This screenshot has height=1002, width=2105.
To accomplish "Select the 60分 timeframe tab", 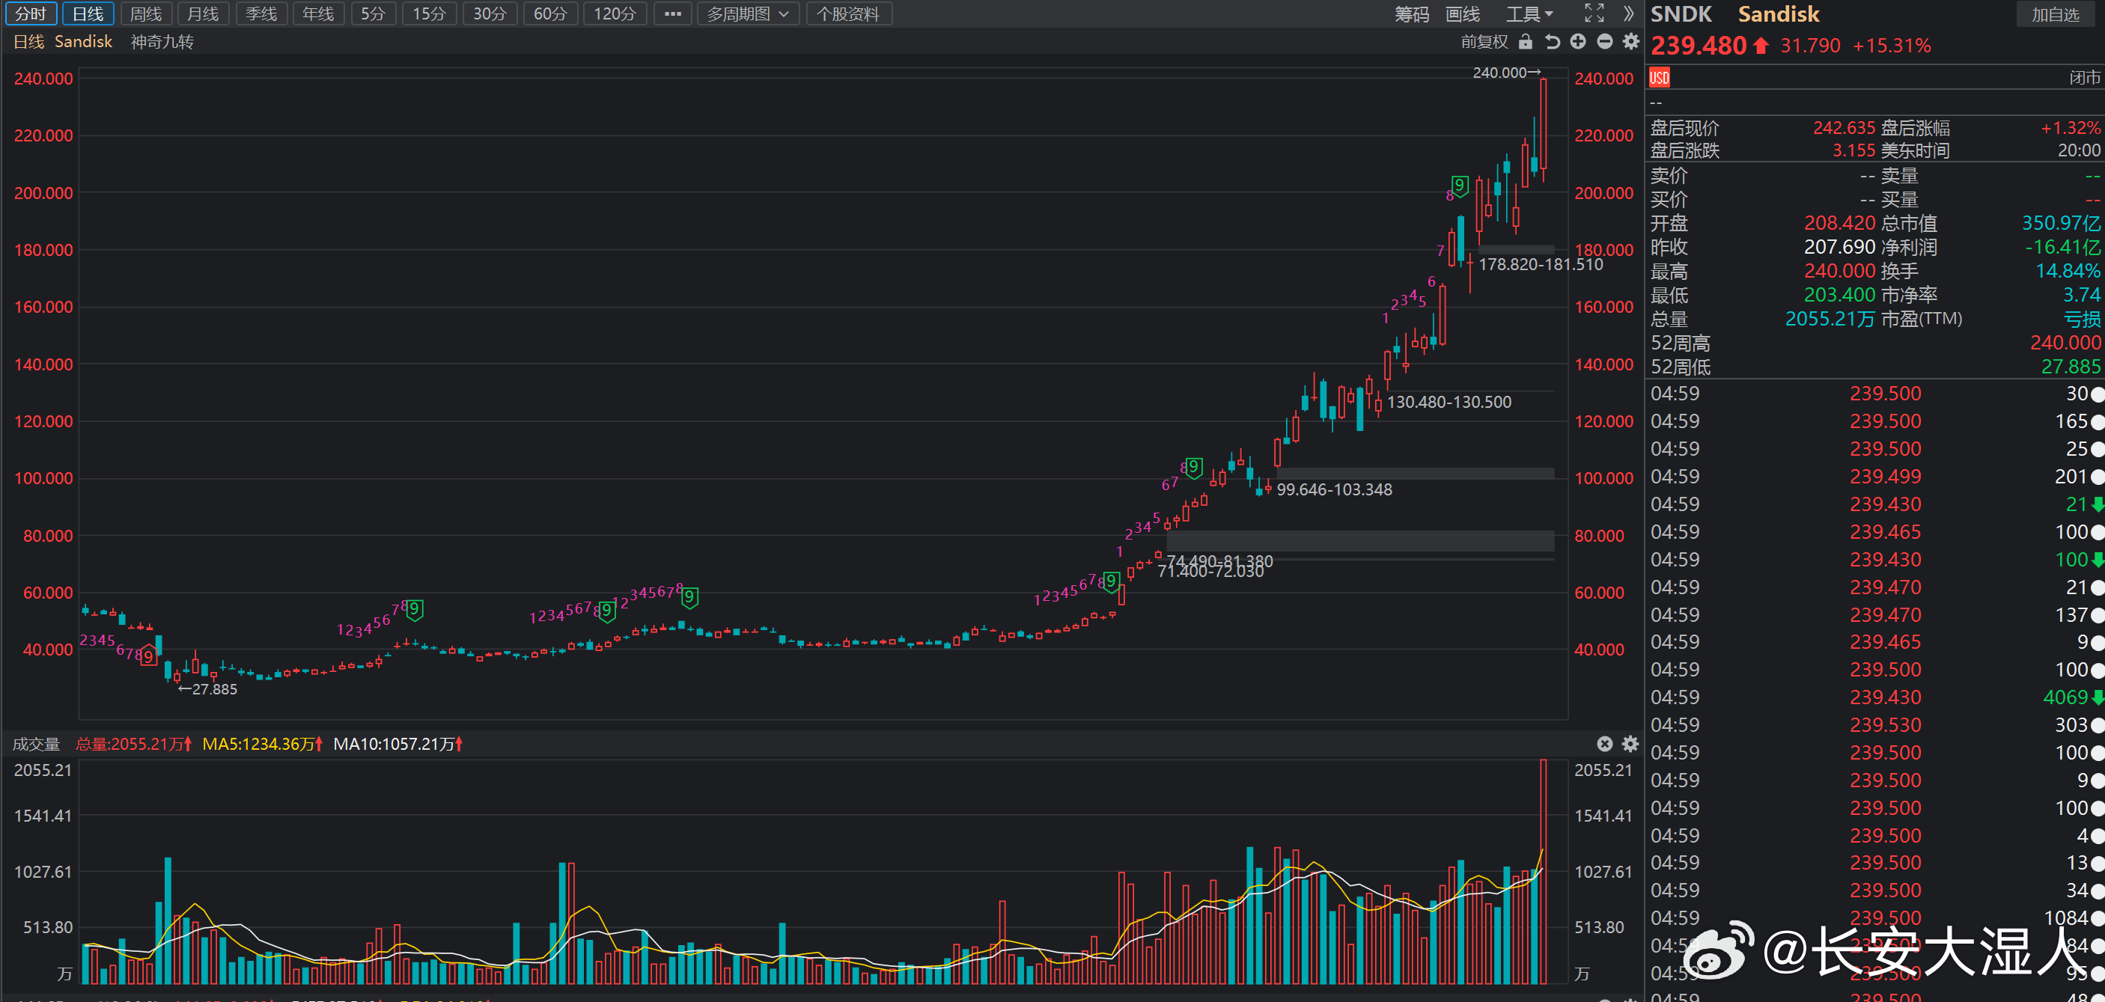I will [550, 14].
